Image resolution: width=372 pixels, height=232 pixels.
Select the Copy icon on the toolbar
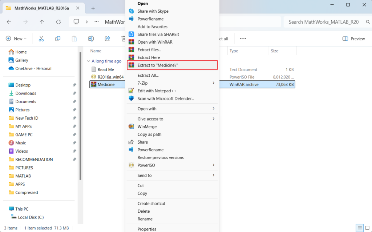pos(58,38)
